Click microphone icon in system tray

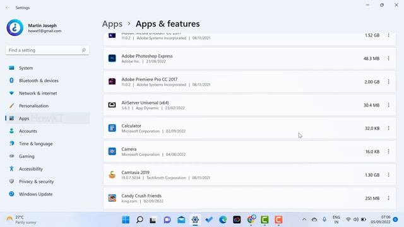[324, 219]
